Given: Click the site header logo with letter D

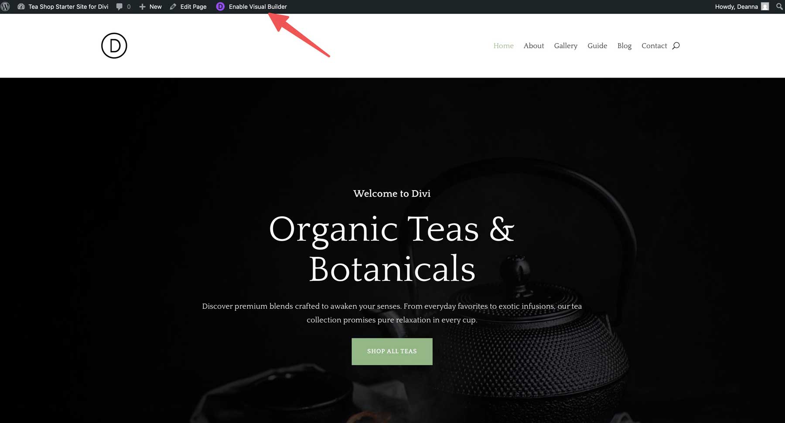Looking at the screenshot, I should 113,45.
